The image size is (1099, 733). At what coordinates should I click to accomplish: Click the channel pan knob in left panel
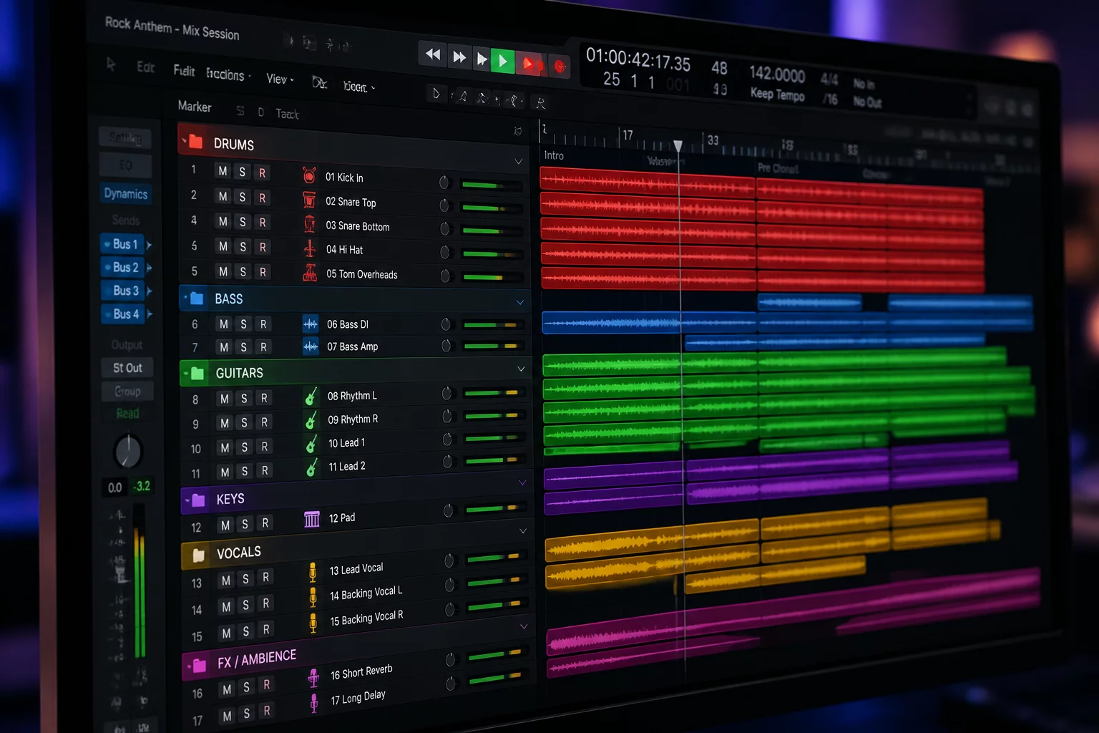[129, 451]
